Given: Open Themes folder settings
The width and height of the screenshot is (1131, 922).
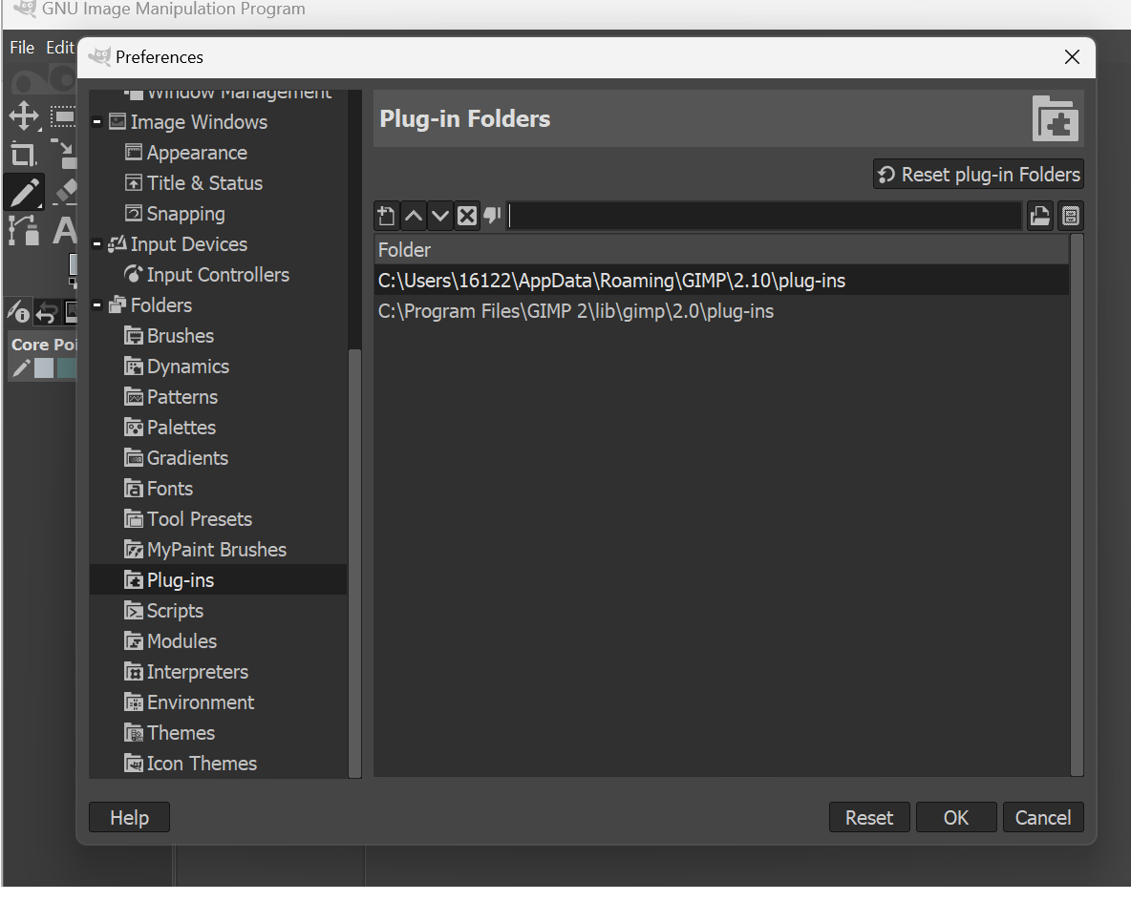Looking at the screenshot, I should click(181, 732).
